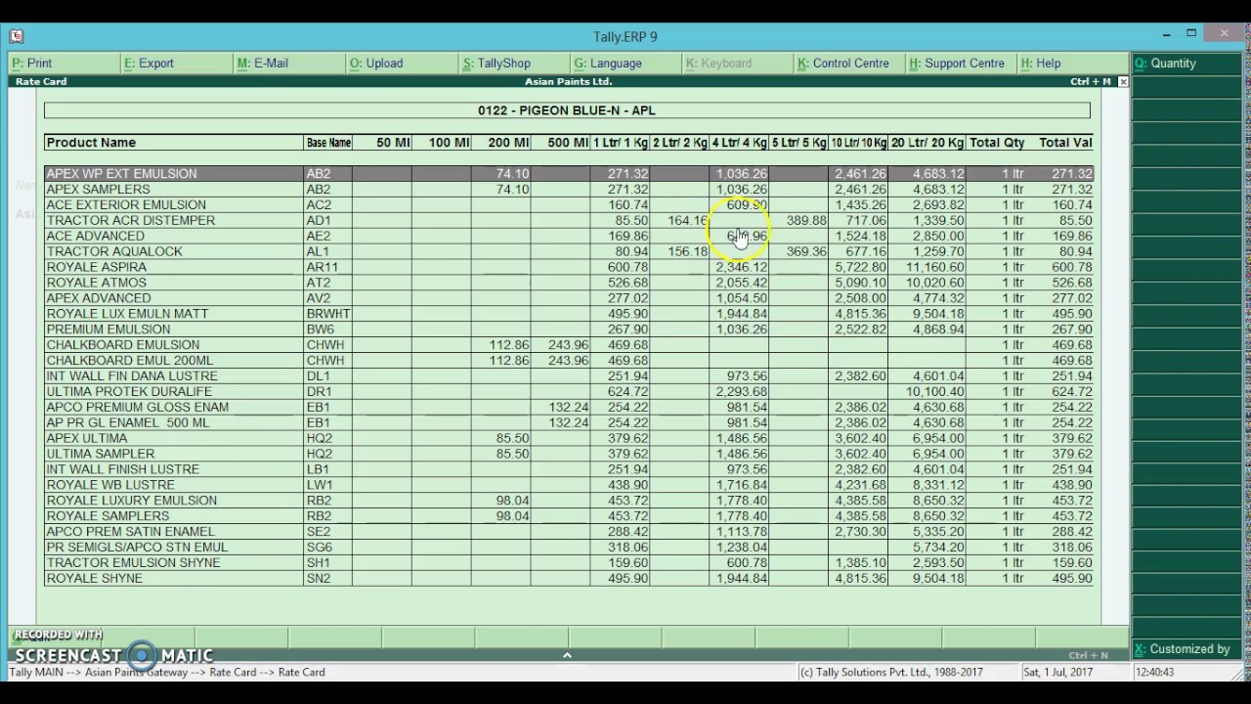Image resolution: width=1251 pixels, height=704 pixels.
Task: Click the Total Val column header
Action: [1065, 143]
